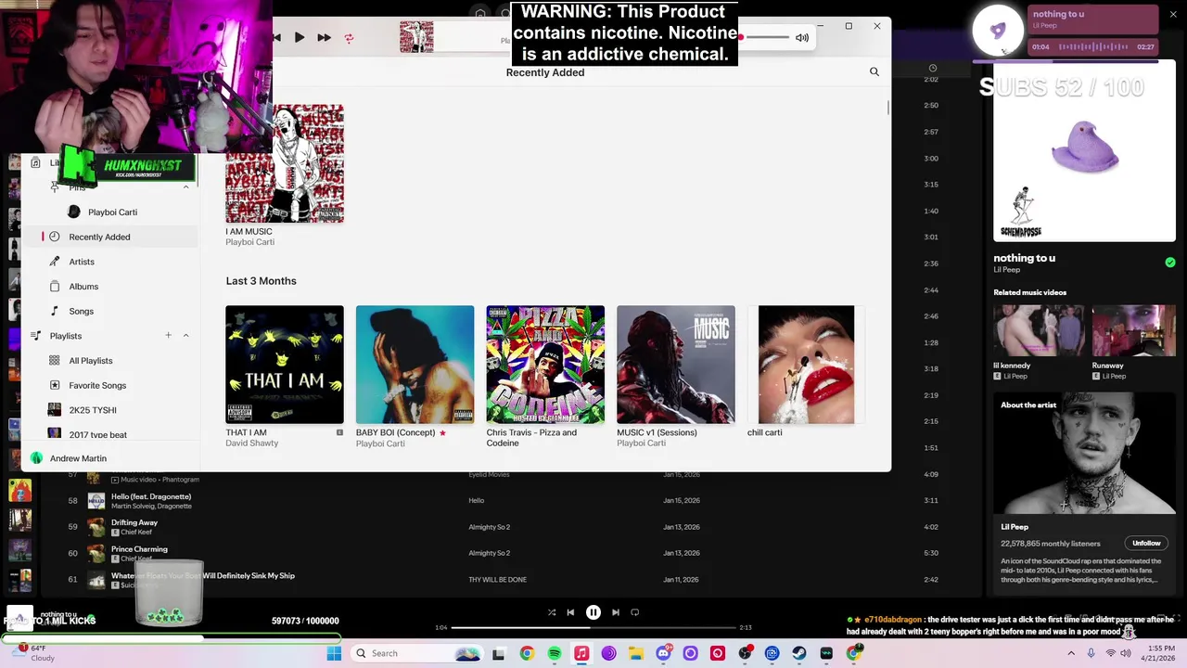The image size is (1187, 668).
Task: Click the Songs music note icon
Action: 55,312
